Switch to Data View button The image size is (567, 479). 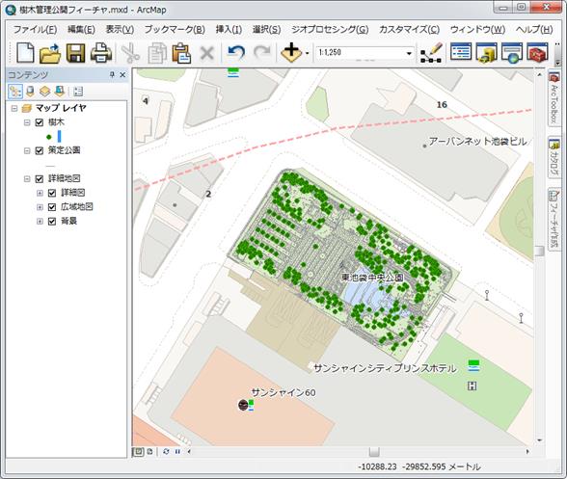coord(138,451)
